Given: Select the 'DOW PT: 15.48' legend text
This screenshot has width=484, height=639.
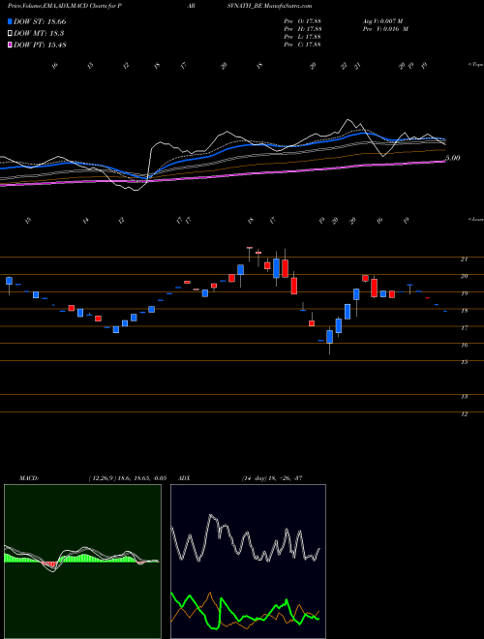Looking at the screenshot, I should pos(40,45).
